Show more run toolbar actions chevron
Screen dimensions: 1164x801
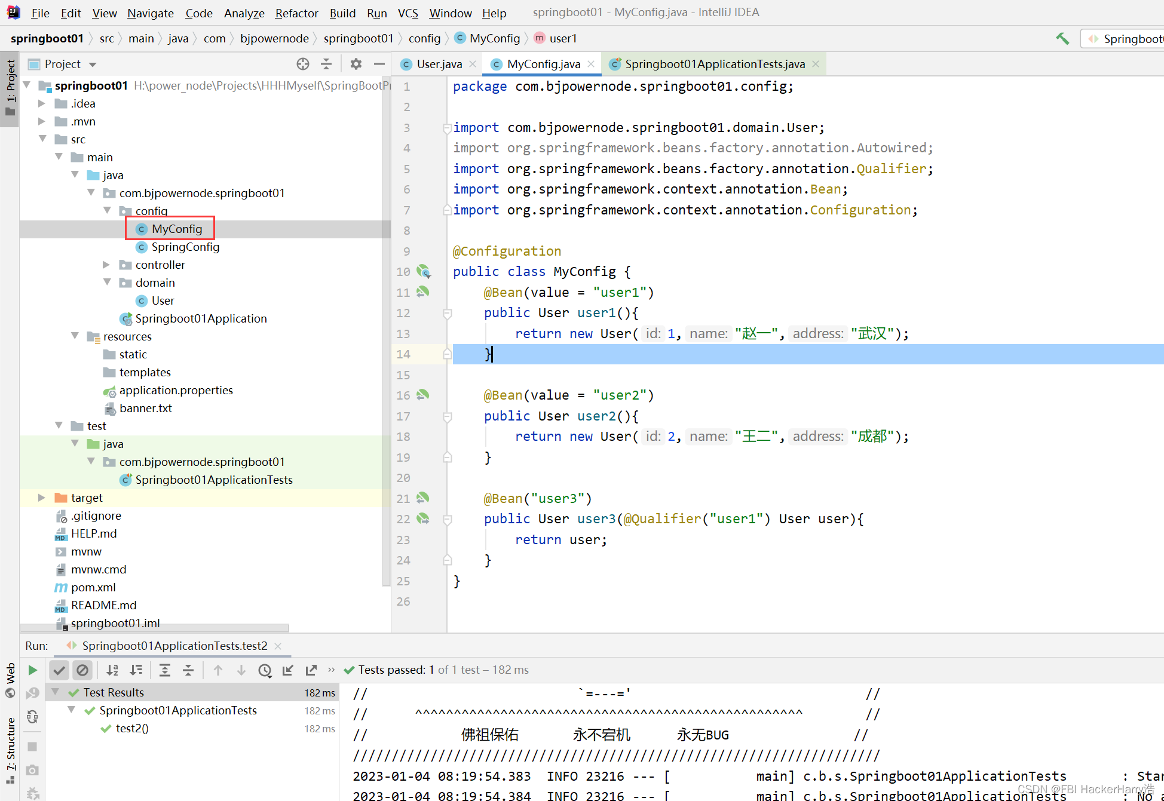tap(331, 670)
